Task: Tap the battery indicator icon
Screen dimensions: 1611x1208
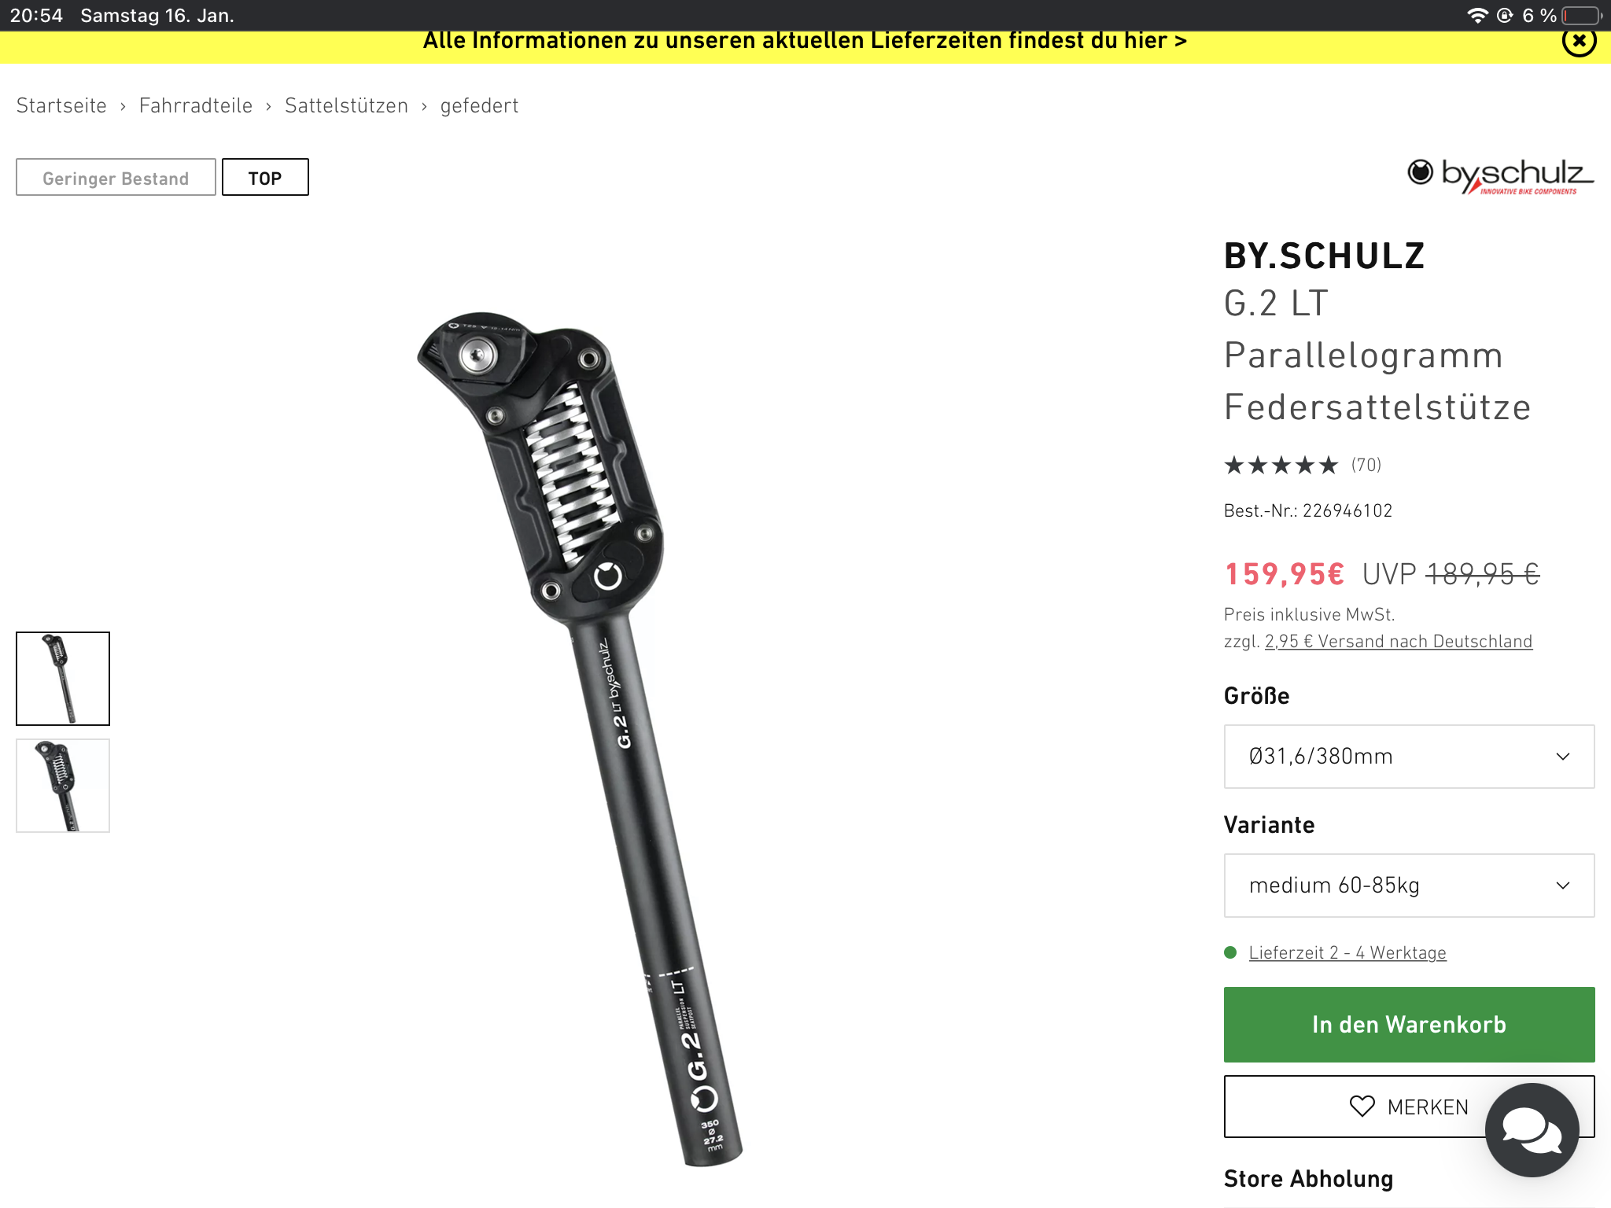Action: pos(1582,16)
